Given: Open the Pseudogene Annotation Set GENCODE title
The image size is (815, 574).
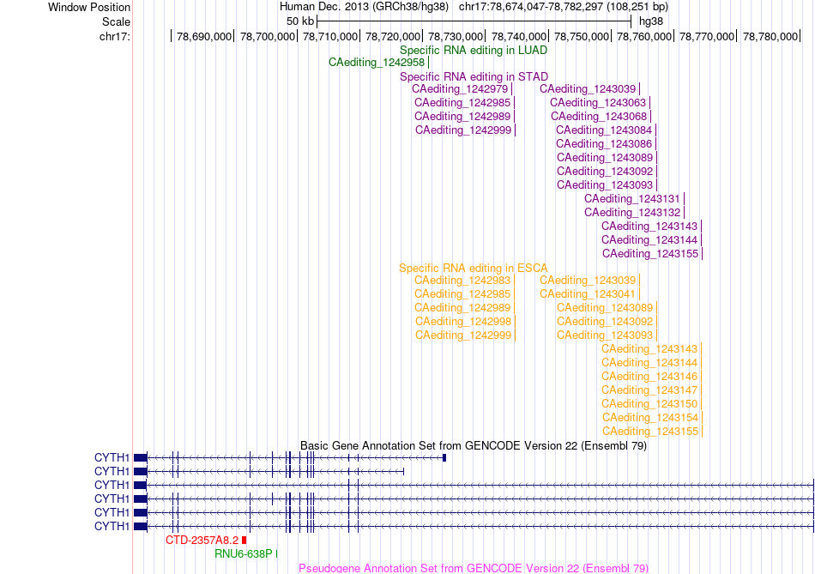Looking at the screenshot, I should 474,568.
